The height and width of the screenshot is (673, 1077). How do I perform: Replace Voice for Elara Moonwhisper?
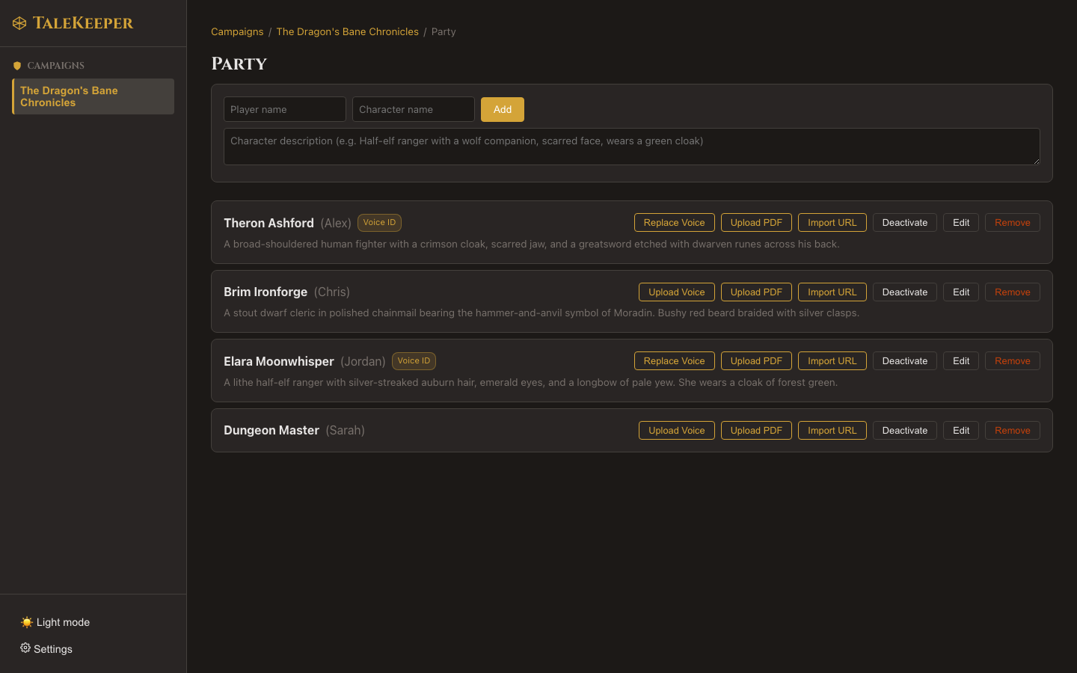[674, 360]
